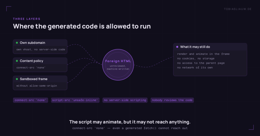The image size is (260, 136).
Task: Click the no server-side scripting tag chip
Action: pyautogui.click(x=125, y=100)
